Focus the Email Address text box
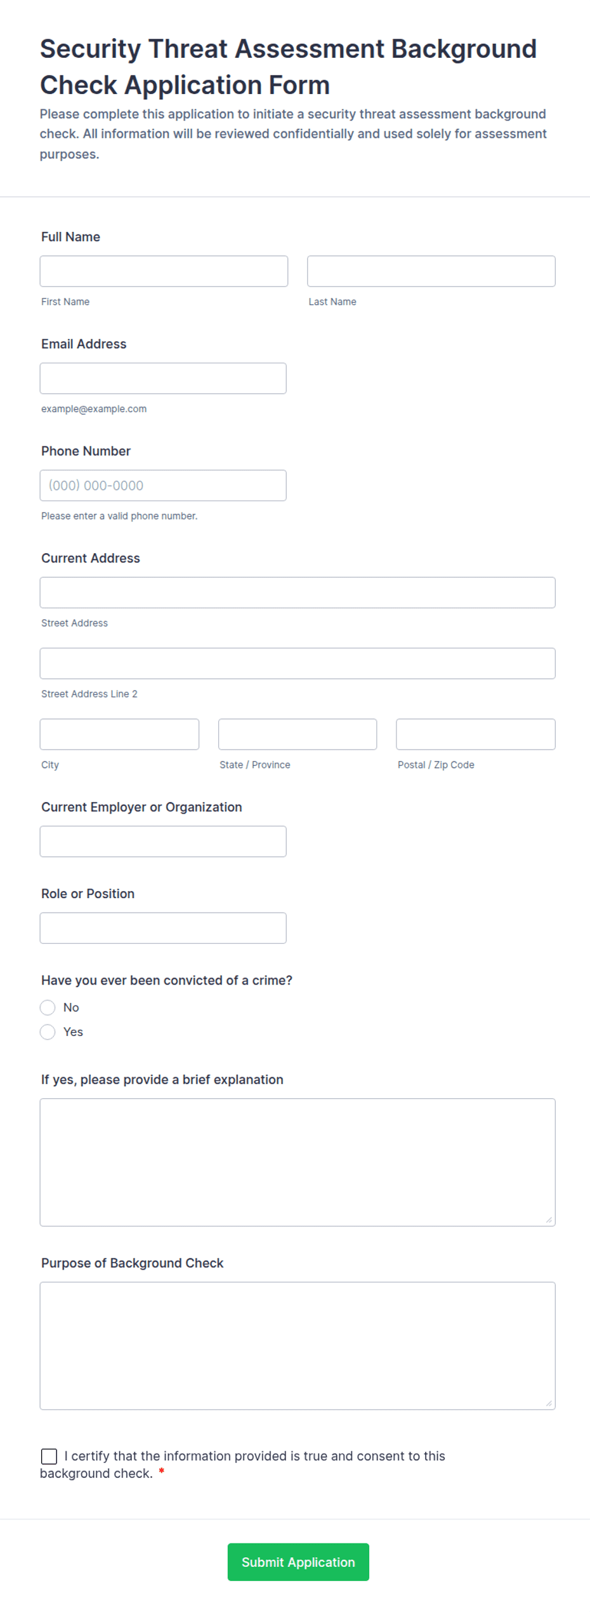 pos(163,379)
